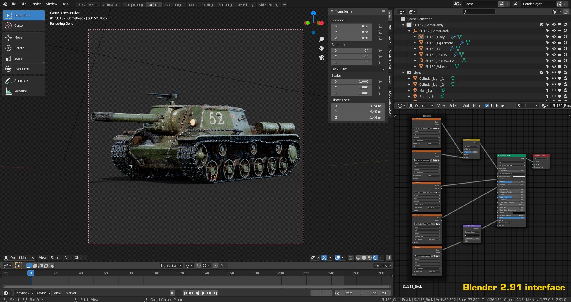
Task: Click the Z axis of navigation gizmo
Action: pyautogui.click(x=313, y=13)
